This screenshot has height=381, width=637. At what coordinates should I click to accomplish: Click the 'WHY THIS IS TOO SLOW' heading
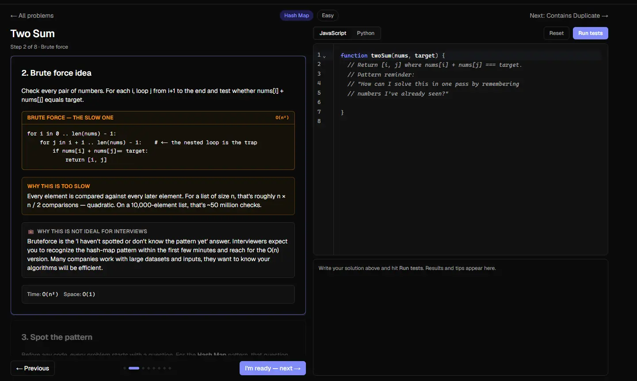[58, 186]
